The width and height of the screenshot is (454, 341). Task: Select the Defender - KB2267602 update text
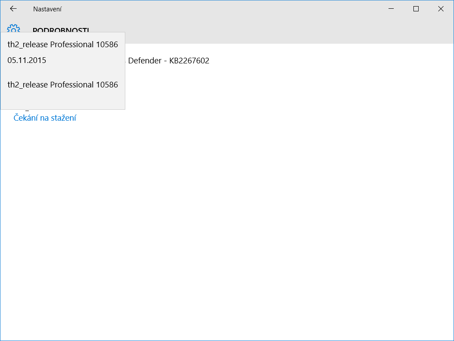[x=169, y=61]
